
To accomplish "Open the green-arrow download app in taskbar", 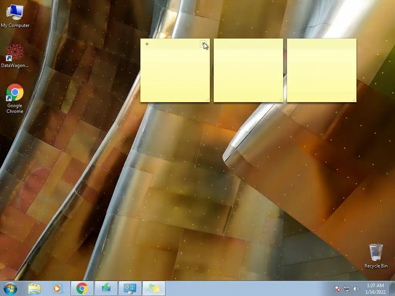I will [x=106, y=288].
